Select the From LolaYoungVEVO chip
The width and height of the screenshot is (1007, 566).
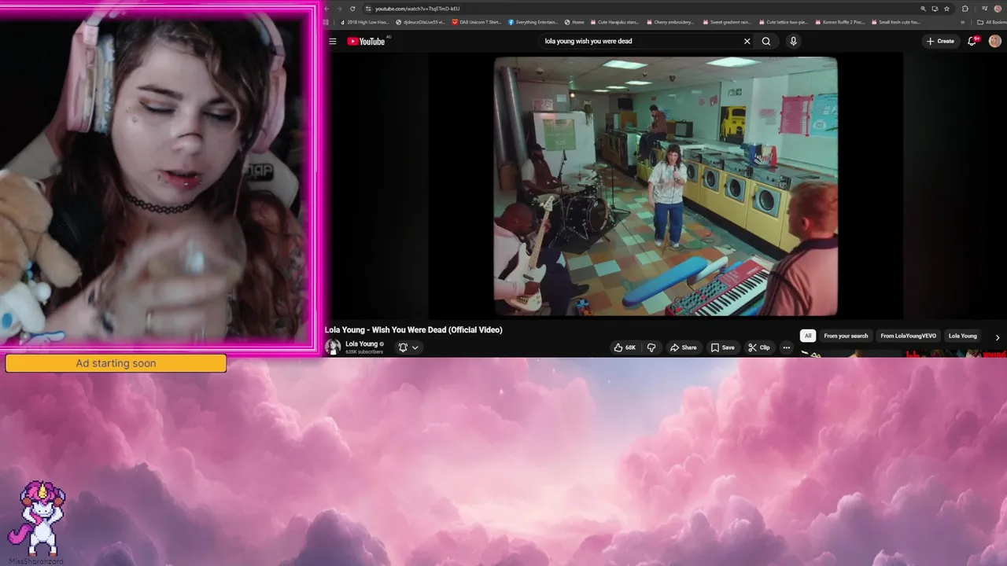(909, 336)
